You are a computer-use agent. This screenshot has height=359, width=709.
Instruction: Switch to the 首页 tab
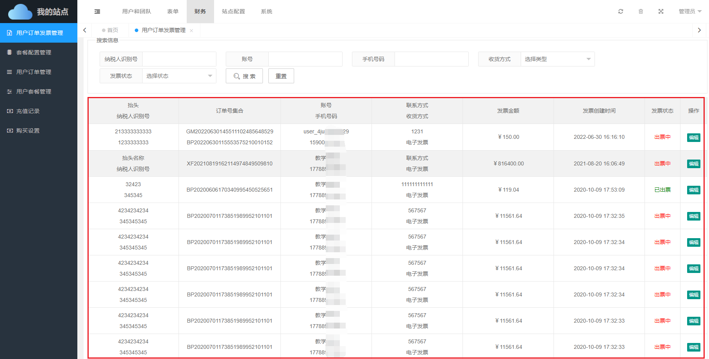click(110, 30)
